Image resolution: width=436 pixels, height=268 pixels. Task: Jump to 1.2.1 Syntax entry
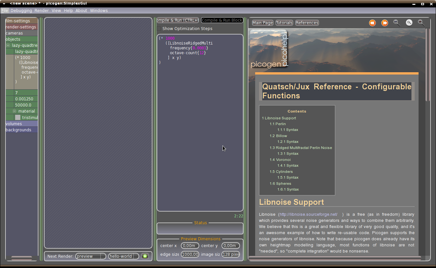288,142
